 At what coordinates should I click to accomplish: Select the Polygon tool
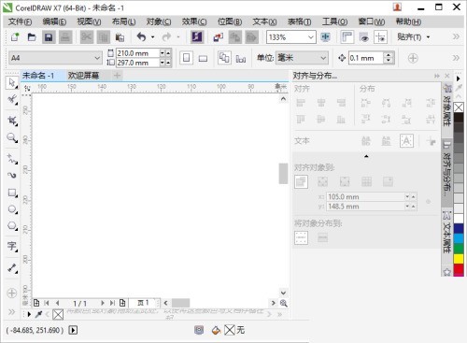coord(12,226)
